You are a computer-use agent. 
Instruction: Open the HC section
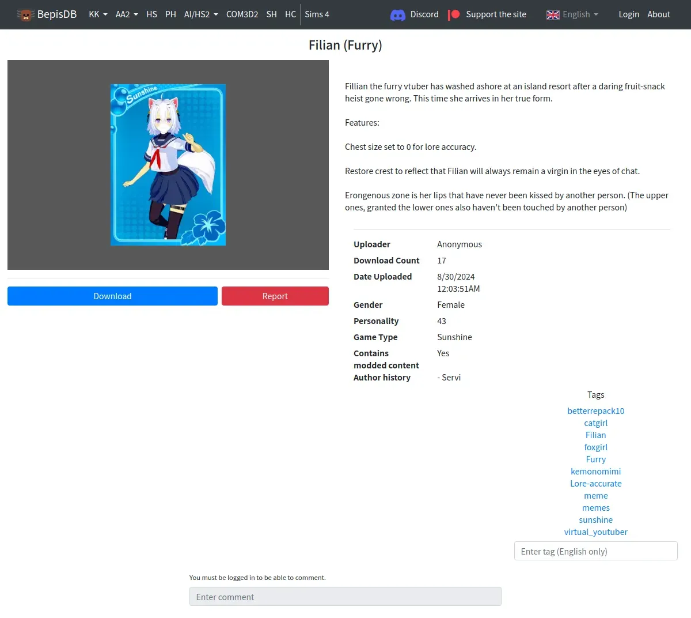coord(290,14)
